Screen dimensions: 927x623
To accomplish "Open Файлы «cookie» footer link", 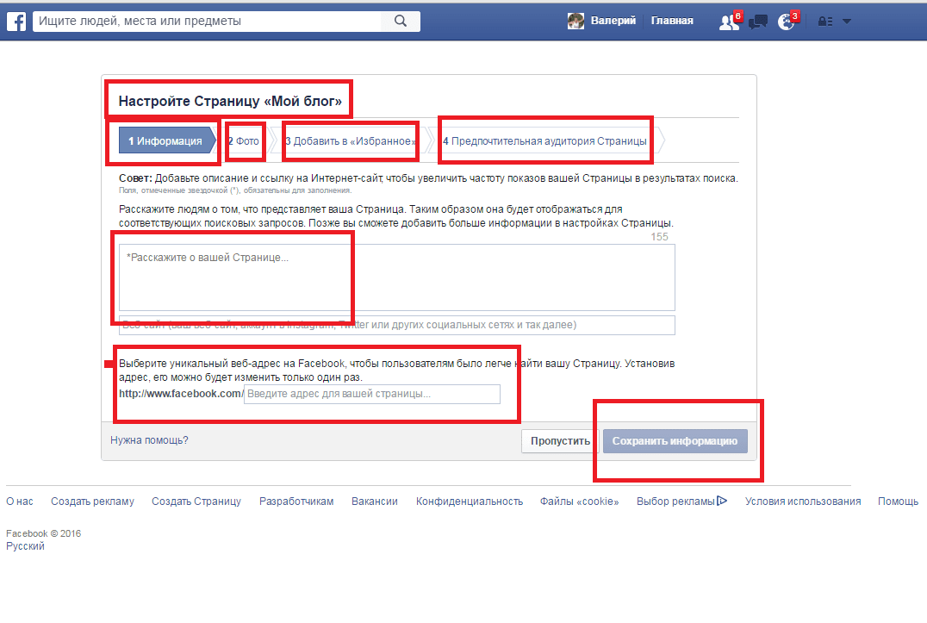I will coord(579,502).
